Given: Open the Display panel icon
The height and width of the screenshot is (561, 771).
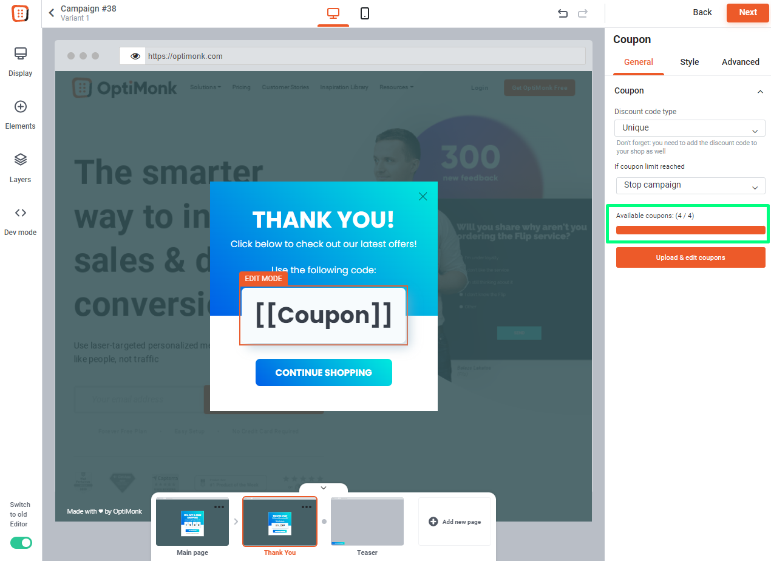Looking at the screenshot, I should 21,54.
